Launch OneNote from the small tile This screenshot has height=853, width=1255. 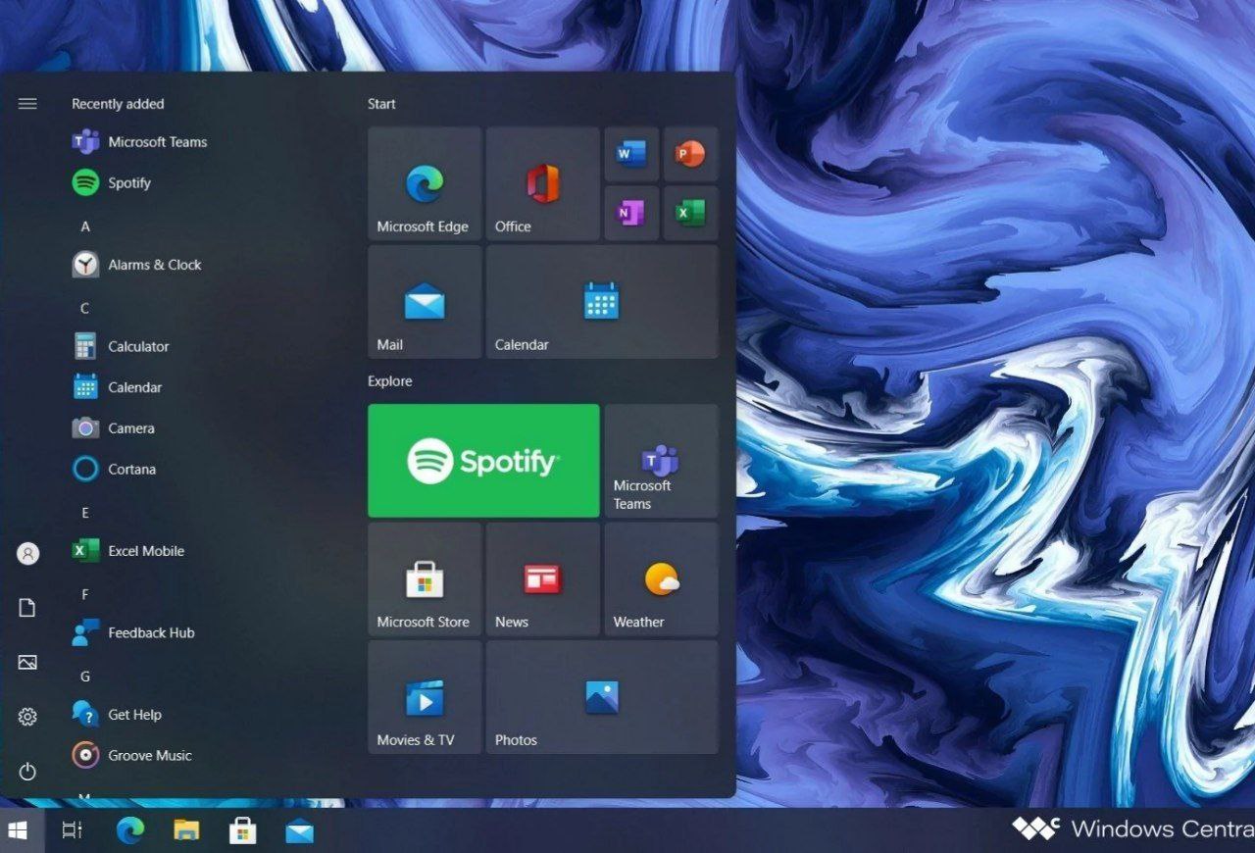tap(631, 213)
